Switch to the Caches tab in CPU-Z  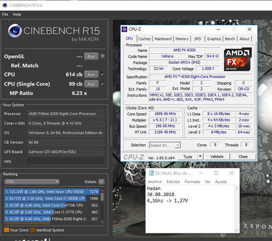144,39
